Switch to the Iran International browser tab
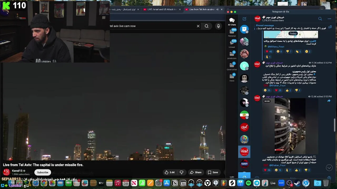The image size is (337, 189). [x=123, y=9]
